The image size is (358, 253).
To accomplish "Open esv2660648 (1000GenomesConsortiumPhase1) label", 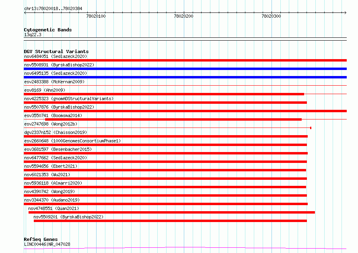I will 72,141.
